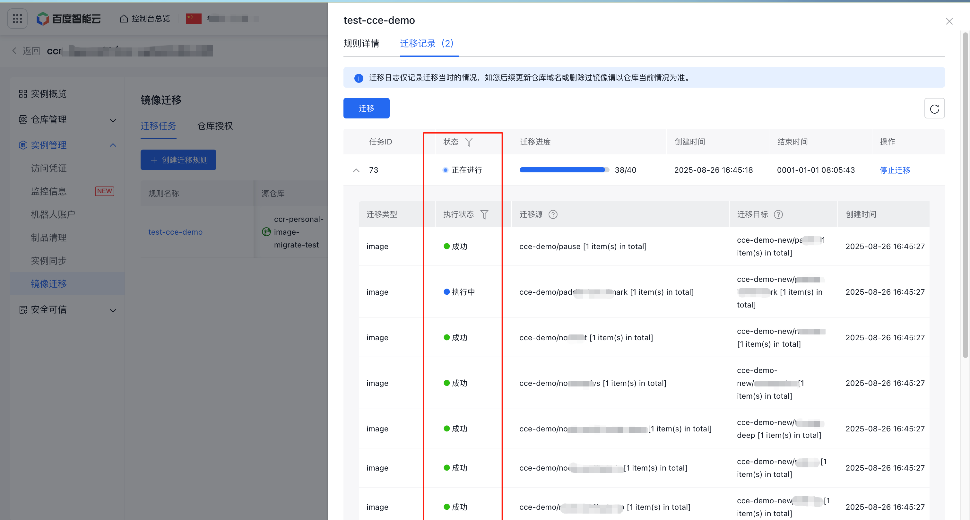Viewport: 970px width, 520px height.
Task: Click the 迁移进度 column header
Action: point(535,142)
